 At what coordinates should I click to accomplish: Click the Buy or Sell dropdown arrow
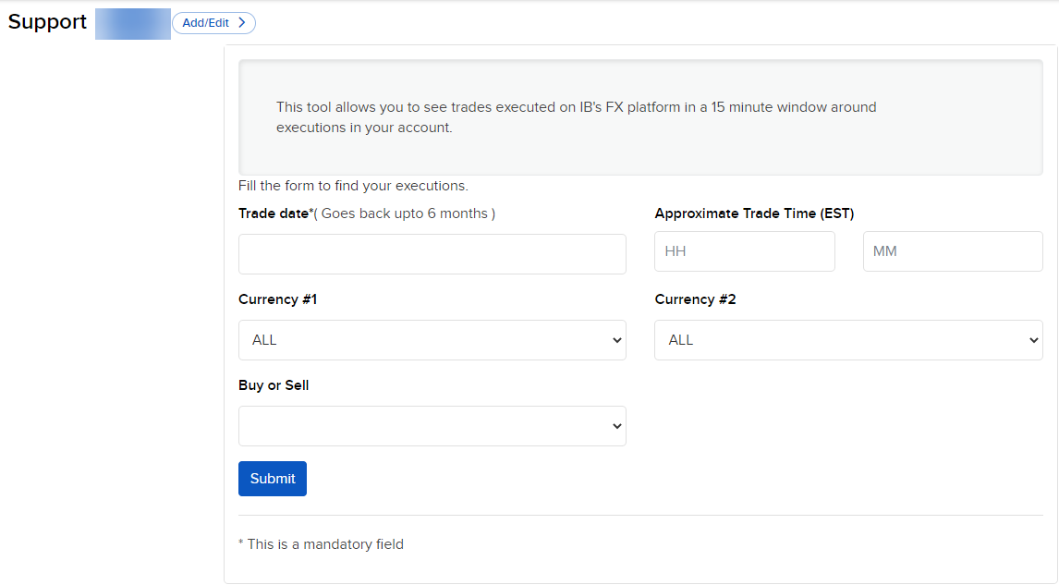pos(616,426)
